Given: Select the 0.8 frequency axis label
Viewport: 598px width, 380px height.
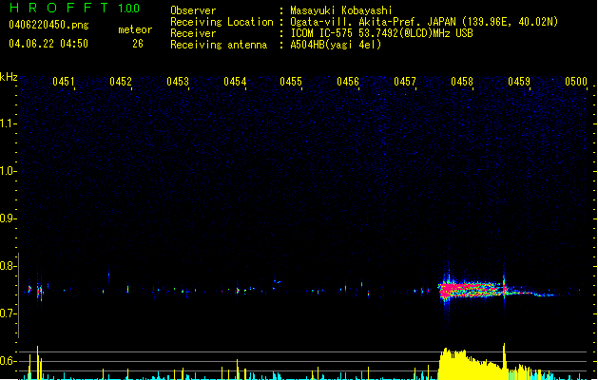Looking at the screenshot, I should tap(9, 266).
